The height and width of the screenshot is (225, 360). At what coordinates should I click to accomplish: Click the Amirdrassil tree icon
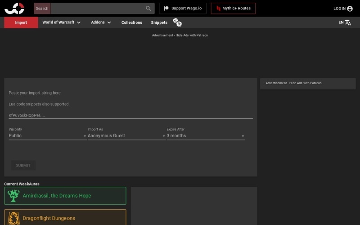pos(13,196)
